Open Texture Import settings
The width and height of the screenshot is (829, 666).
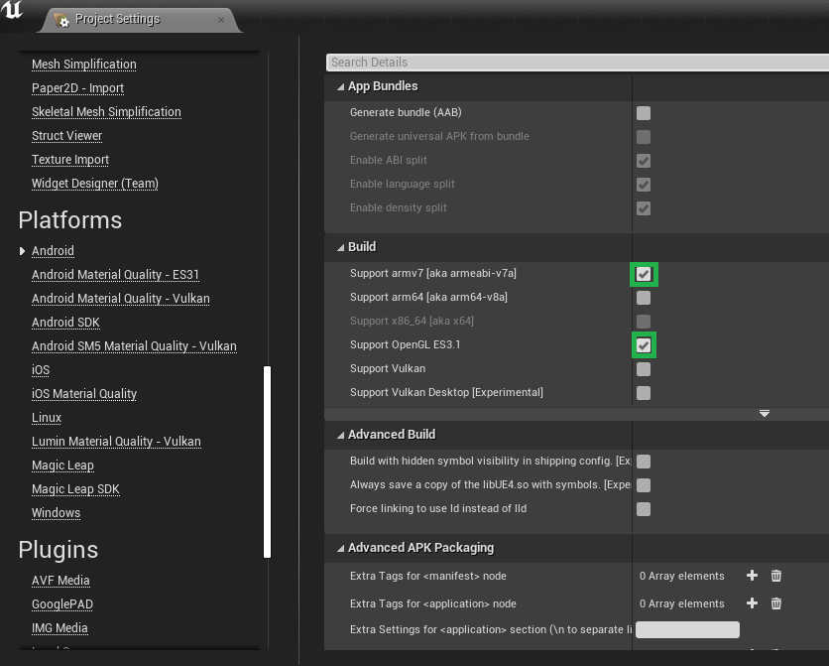coord(70,159)
